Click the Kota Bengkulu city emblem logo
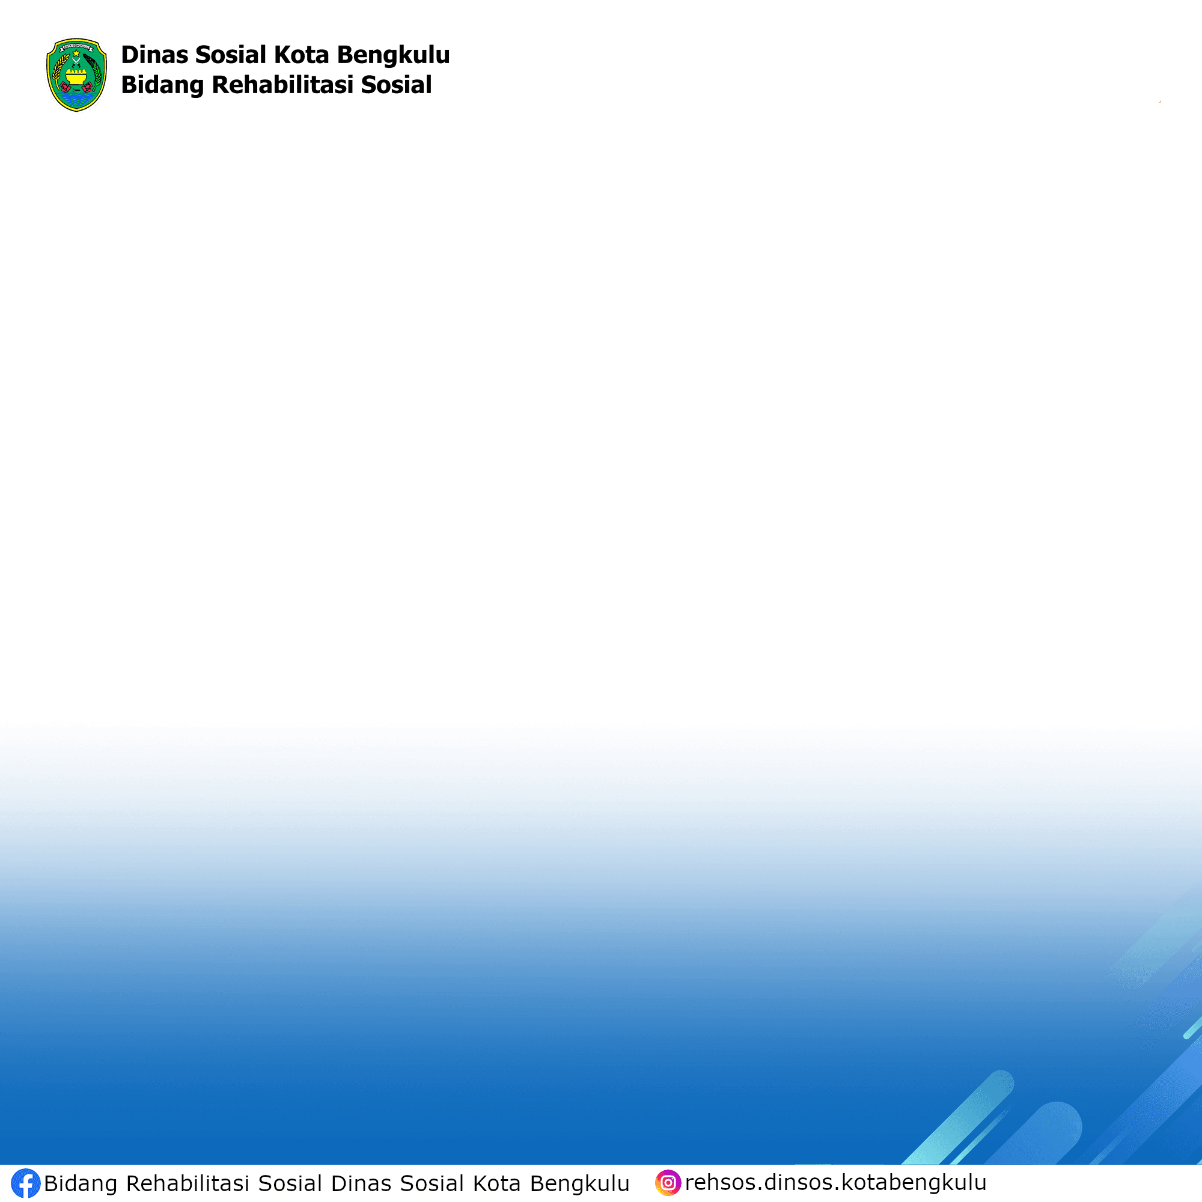1202x1202 pixels. 76,75
